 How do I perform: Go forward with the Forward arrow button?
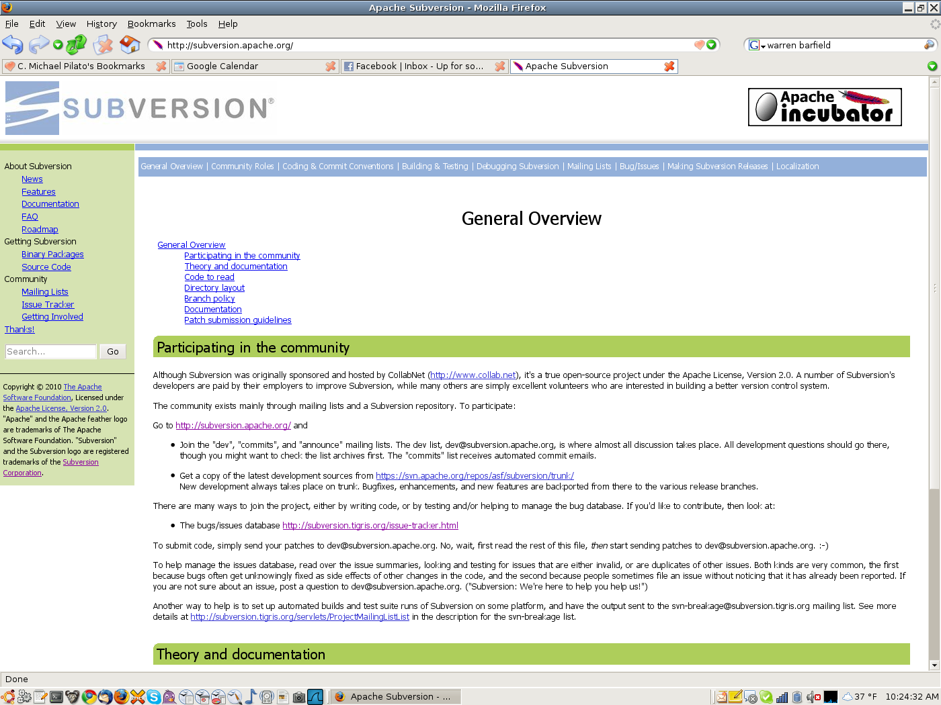(x=39, y=44)
